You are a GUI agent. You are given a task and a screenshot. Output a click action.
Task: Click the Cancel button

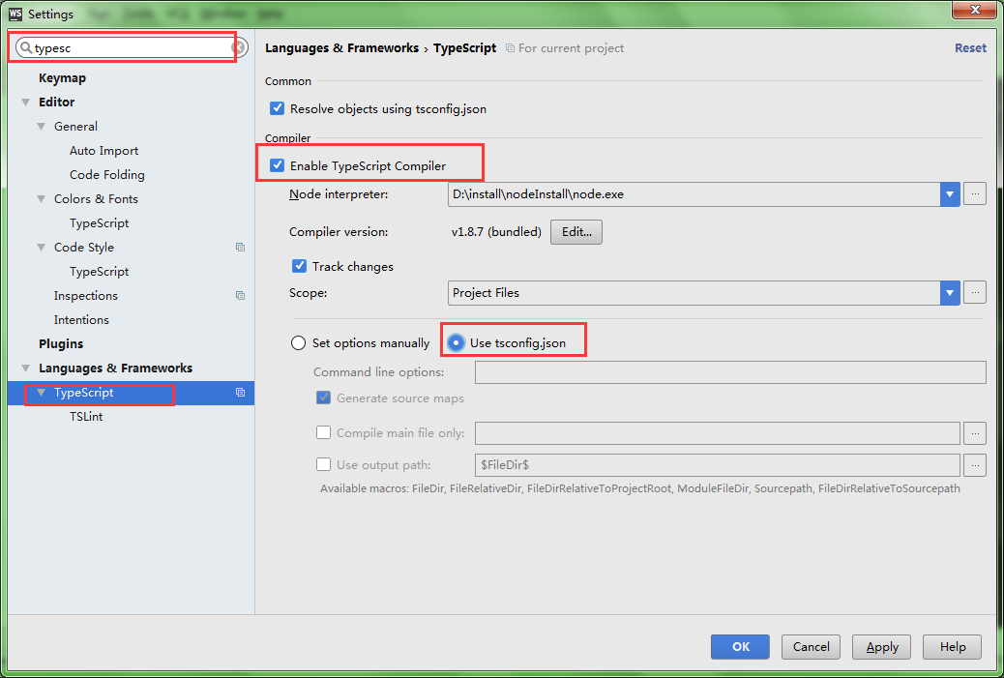pyautogui.click(x=811, y=647)
